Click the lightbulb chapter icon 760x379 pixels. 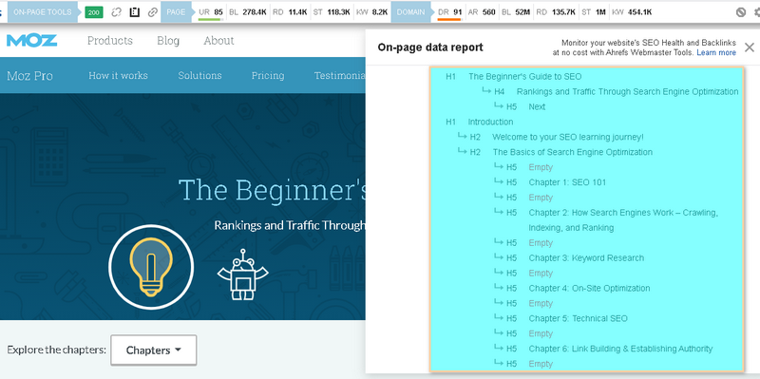coord(151,267)
